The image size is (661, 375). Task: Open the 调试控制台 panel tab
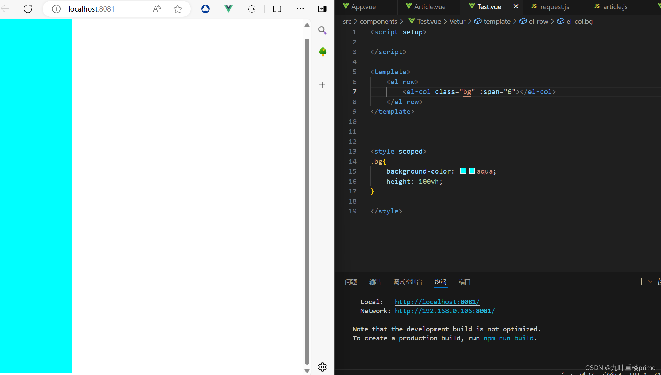(x=408, y=282)
